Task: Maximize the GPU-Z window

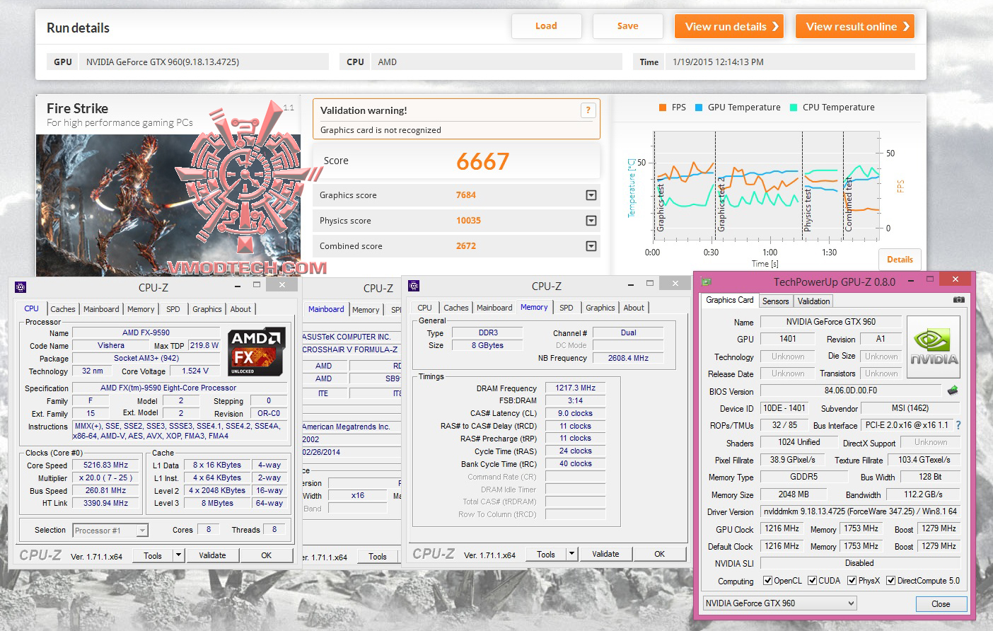Action: (930, 279)
